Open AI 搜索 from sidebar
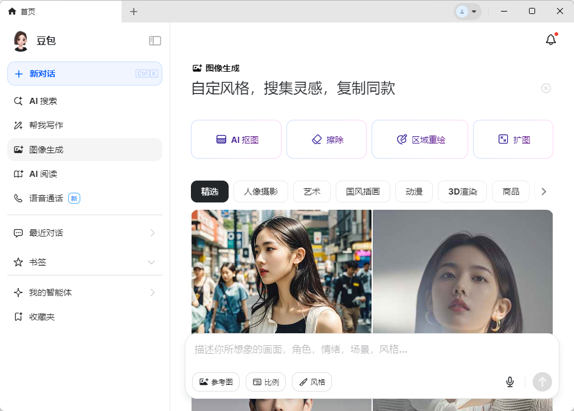The image size is (574, 411). [85, 101]
